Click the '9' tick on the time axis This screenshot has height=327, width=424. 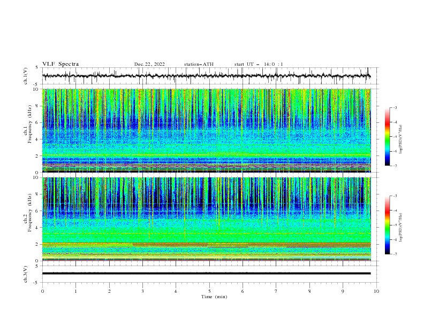pyautogui.click(x=343, y=291)
